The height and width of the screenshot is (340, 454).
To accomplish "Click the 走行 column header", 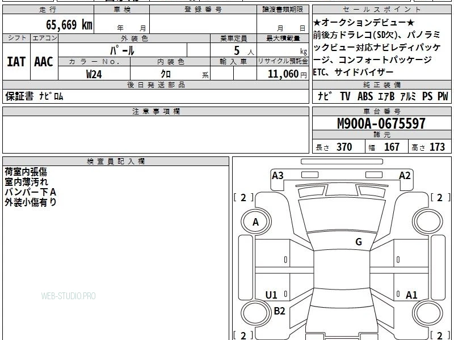I will click(x=48, y=10).
